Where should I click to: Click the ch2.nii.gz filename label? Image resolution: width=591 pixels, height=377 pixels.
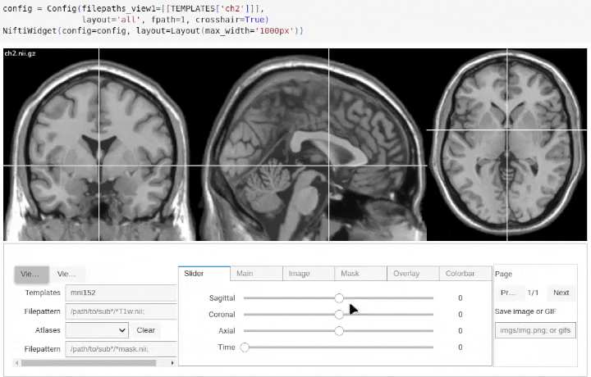(20, 53)
